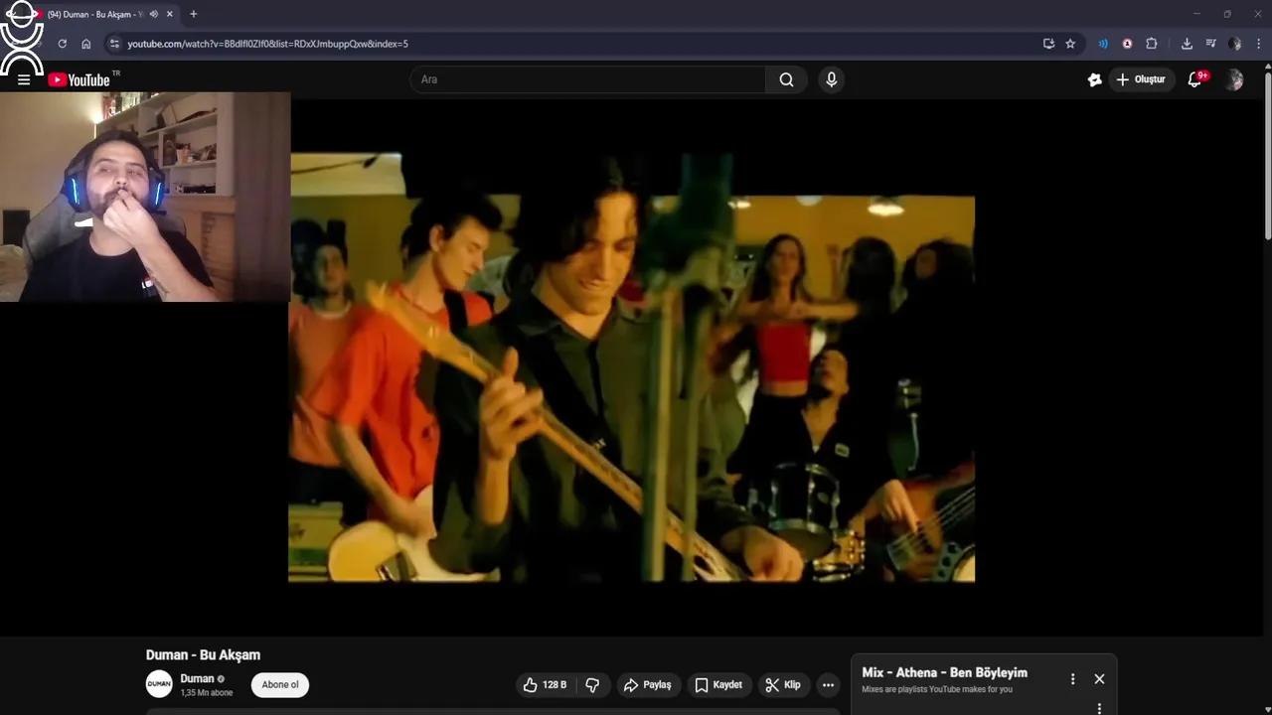Click the 1,35 Mn abone subscriber count
Screen dimensions: 1272x715
(206, 693)
